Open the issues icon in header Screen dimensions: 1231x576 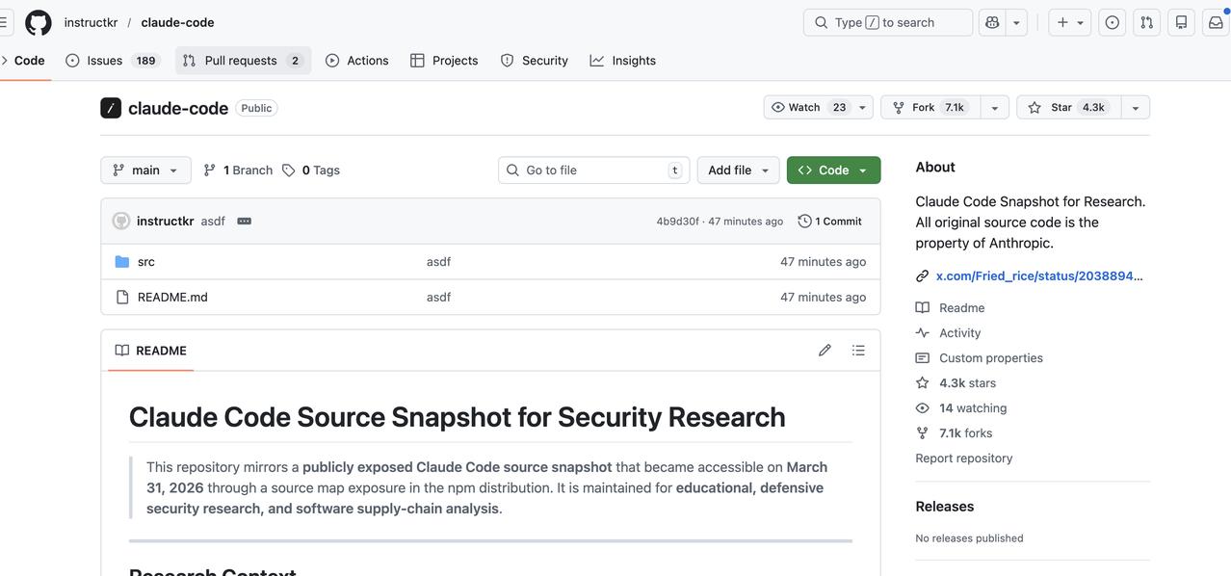point(1113,22)
